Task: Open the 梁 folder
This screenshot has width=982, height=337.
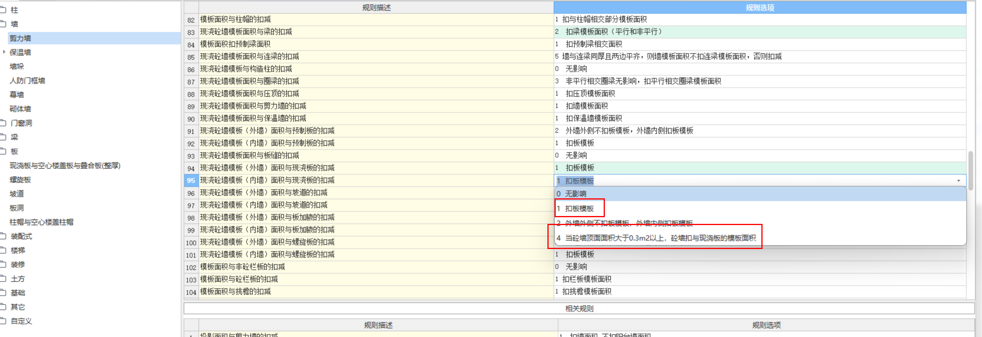Action: pyautogui.click(x=14, y=137)
